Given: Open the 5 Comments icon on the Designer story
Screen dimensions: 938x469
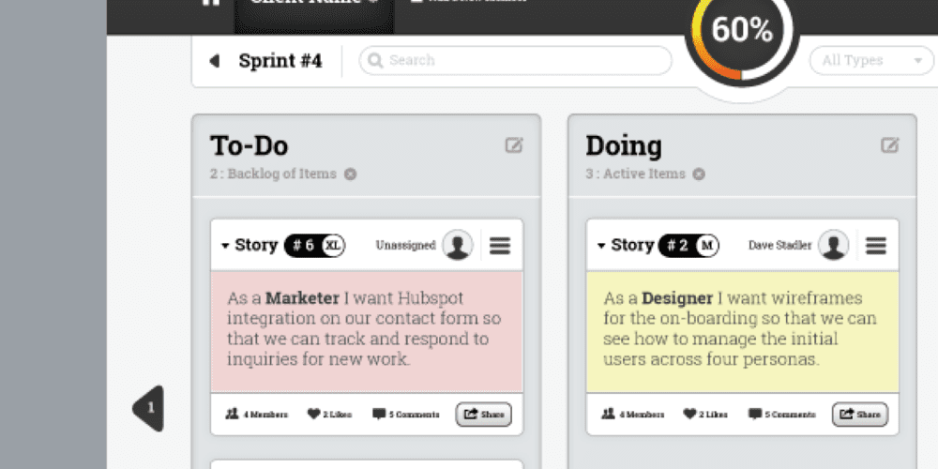Looking at the screenshot, I should (x=755, y=414).
